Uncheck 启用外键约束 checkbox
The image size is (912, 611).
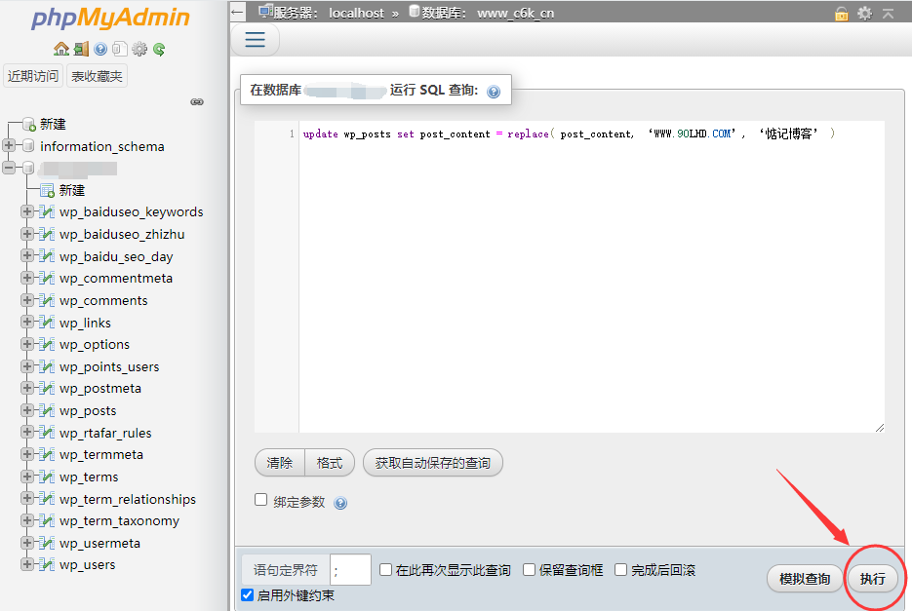(247, 594)
